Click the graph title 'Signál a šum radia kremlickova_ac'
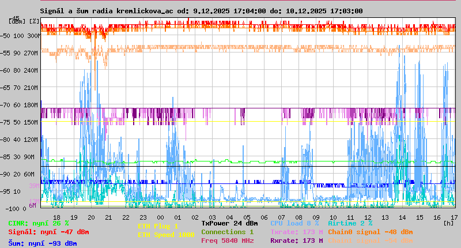 tap(107, 11)
